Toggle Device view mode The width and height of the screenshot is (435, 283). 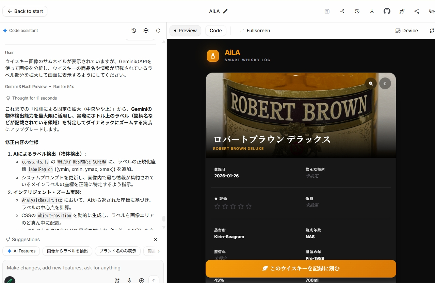[x=406, y=31]
